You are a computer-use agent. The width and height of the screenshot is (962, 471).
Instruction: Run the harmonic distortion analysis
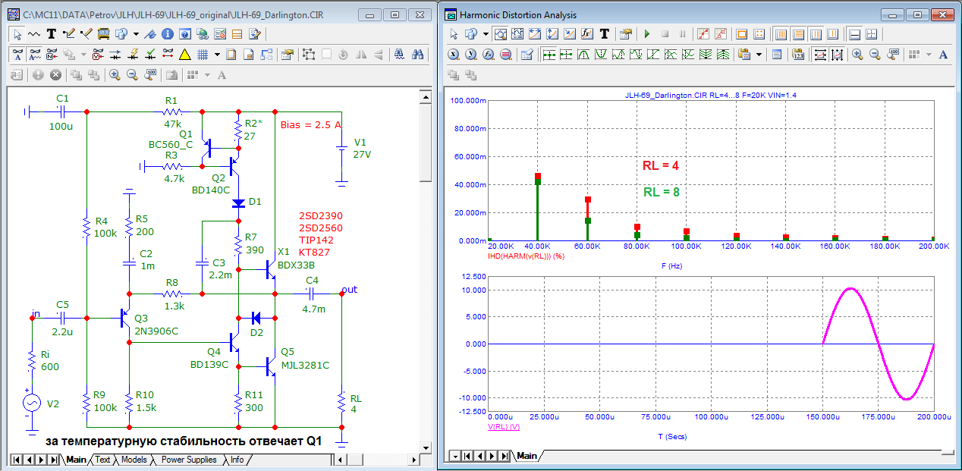(647, 34)
